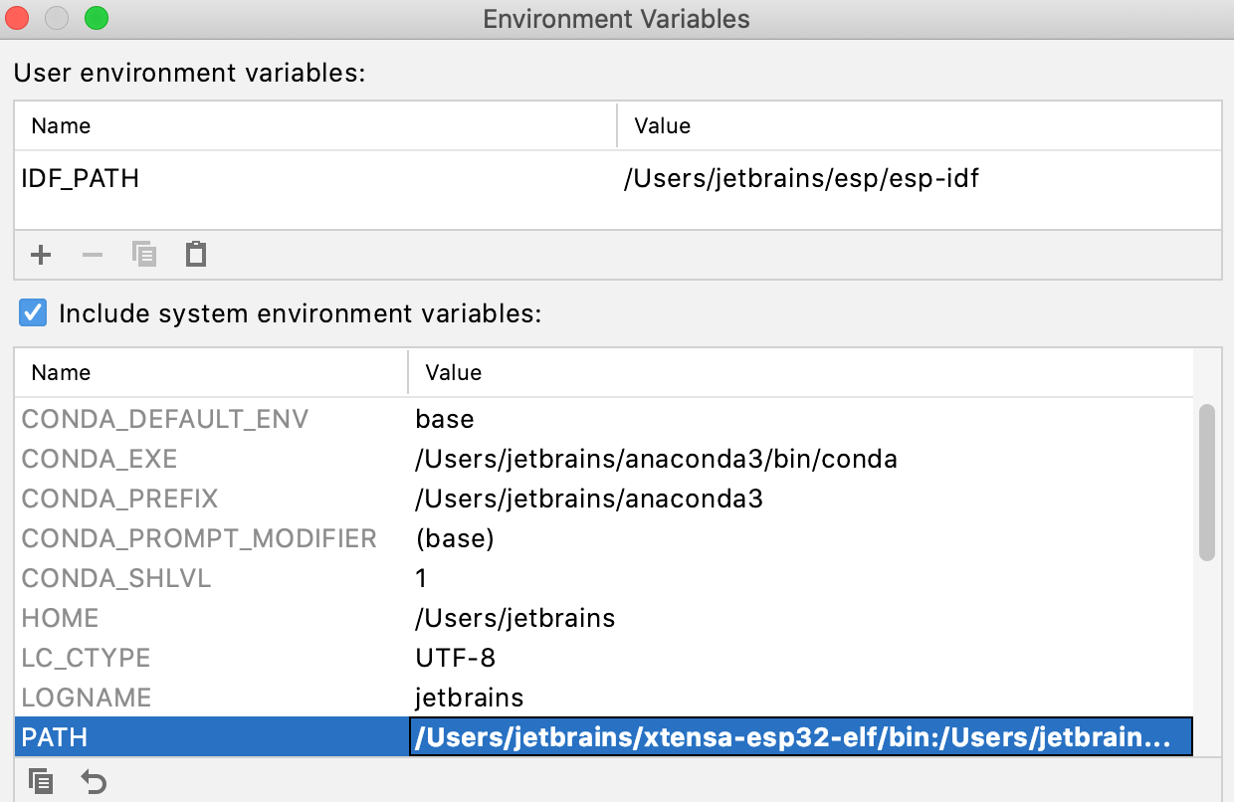Click the user variables Value column header
1234x803 pixels.
pos(920,126)
